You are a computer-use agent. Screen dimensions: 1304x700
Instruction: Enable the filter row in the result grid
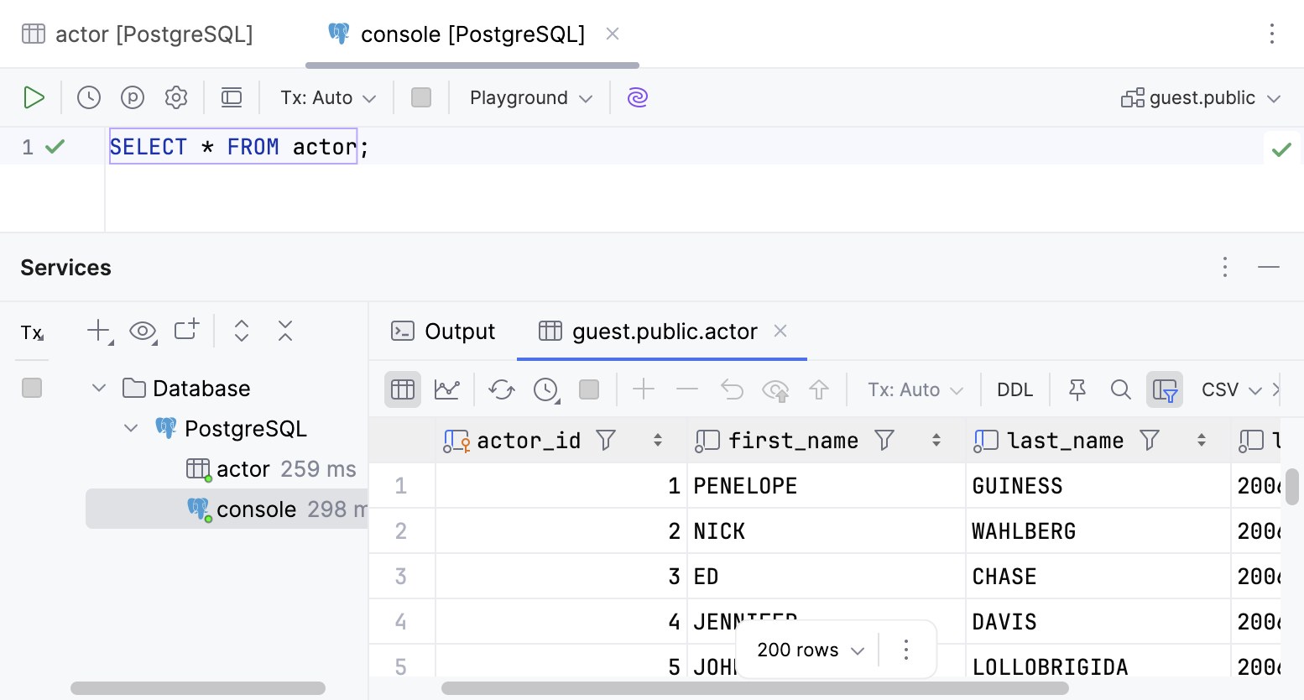coord(1165,389)
